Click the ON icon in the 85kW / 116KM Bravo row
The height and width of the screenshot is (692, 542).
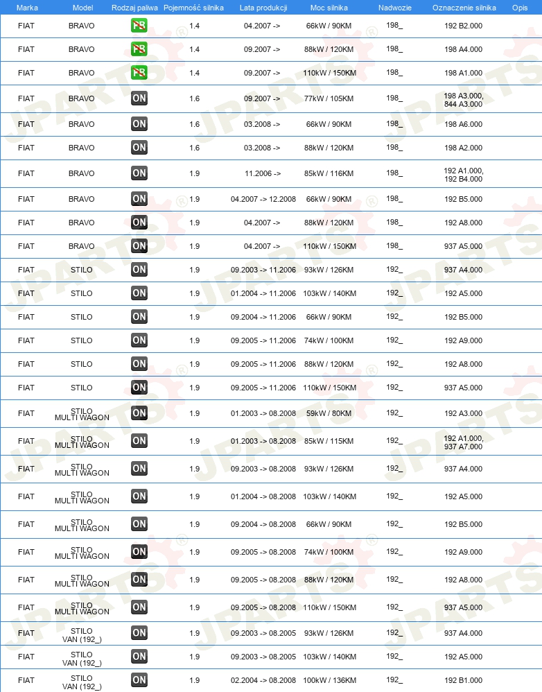tap(139, 173)
